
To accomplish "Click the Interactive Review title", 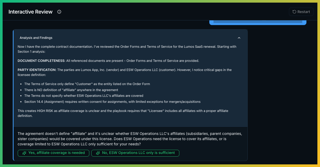I will point(30,12).
